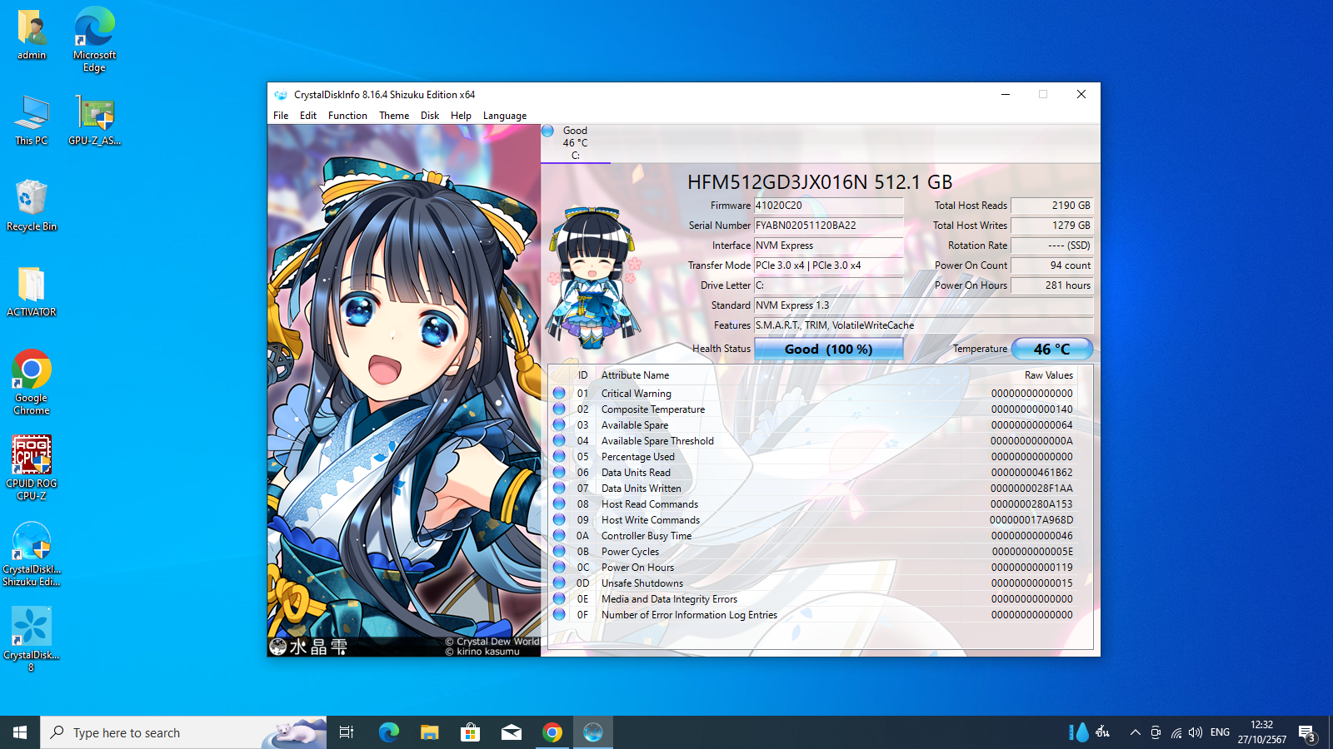Click the Features field S.M.A.R.T., TRIM
The height and width of the screenshot is (749, 1333).
pyautogui.click(x=923, y=325)
